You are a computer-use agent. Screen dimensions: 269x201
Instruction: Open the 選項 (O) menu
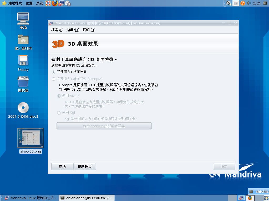point(73,30)
